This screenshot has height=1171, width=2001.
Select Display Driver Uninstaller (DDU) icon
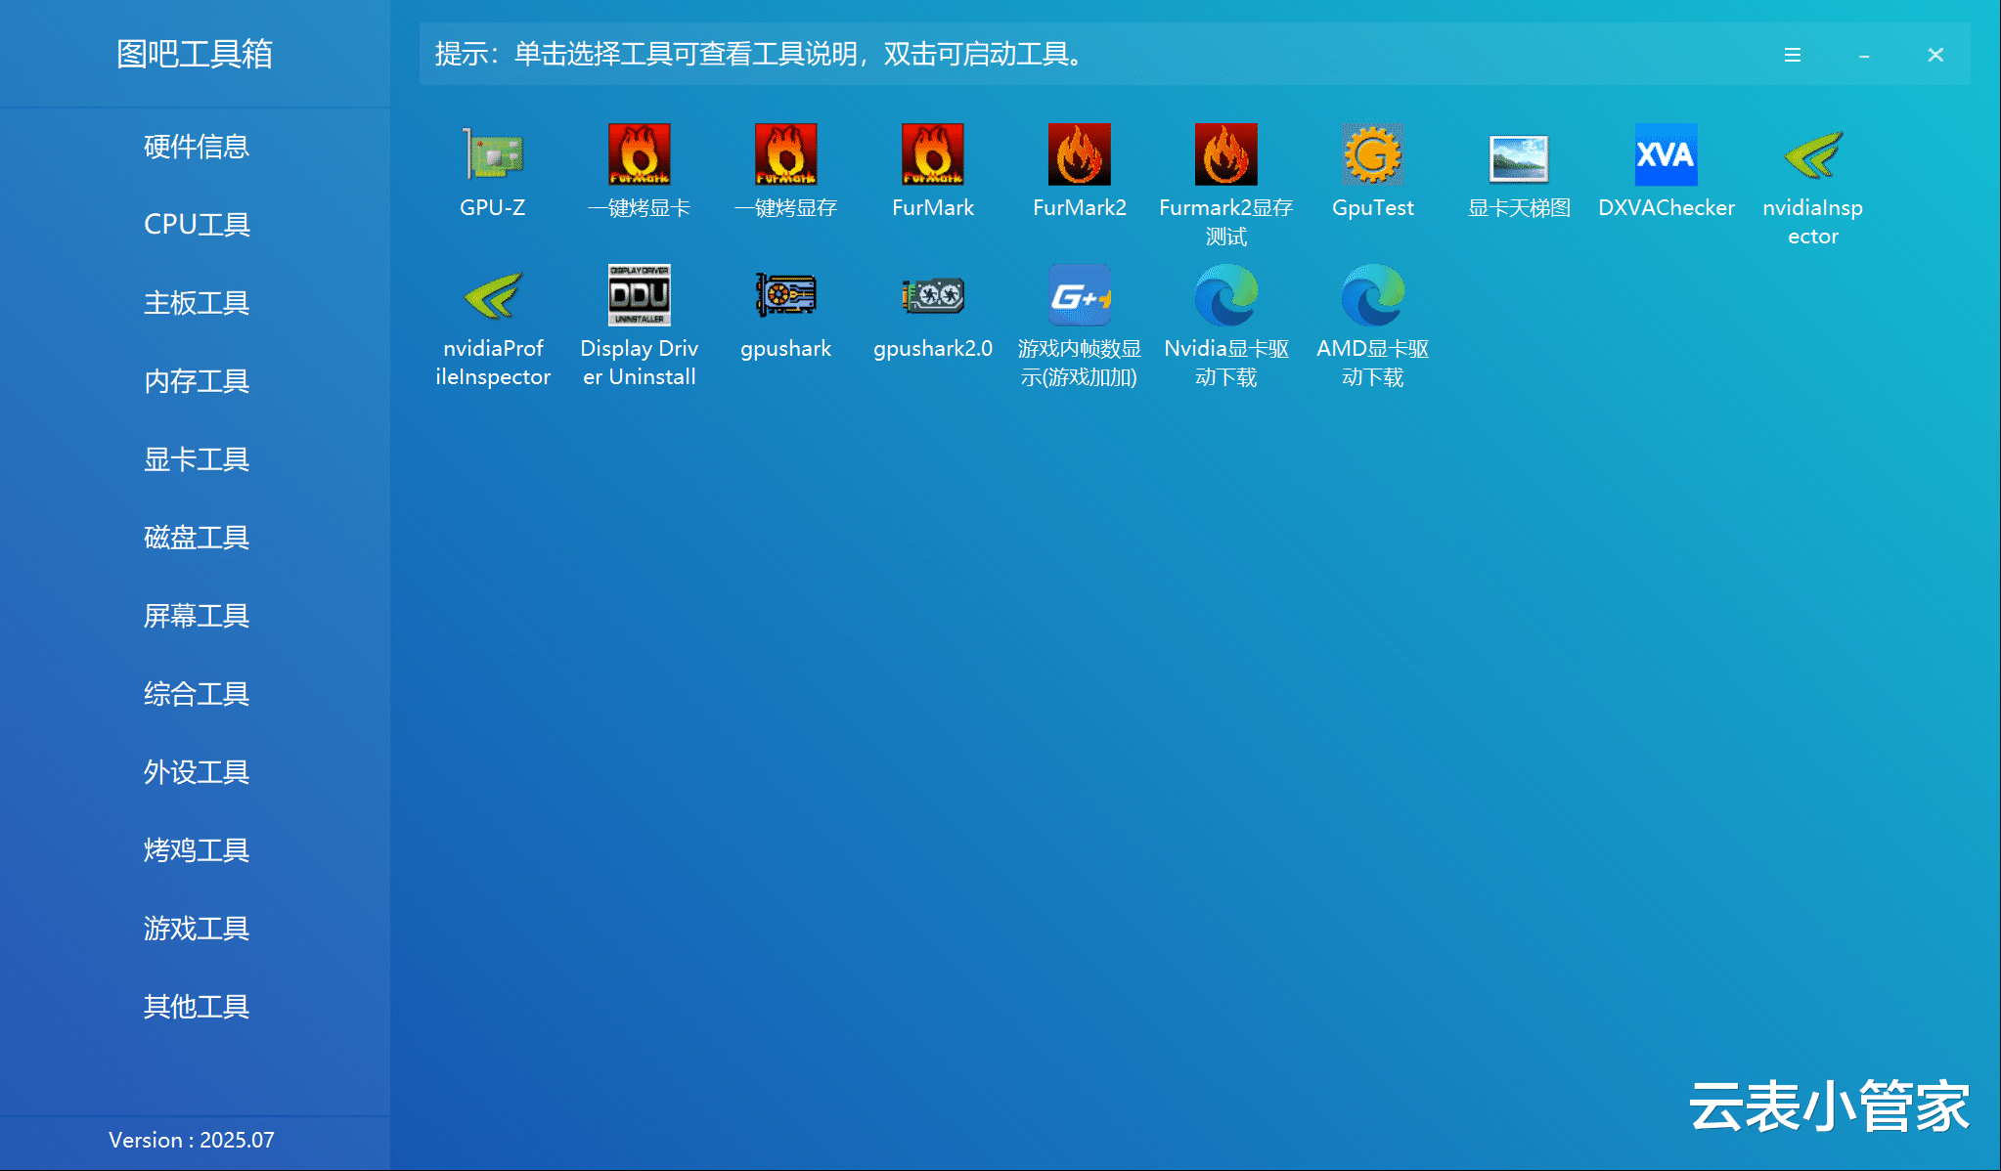coord(639,294)
